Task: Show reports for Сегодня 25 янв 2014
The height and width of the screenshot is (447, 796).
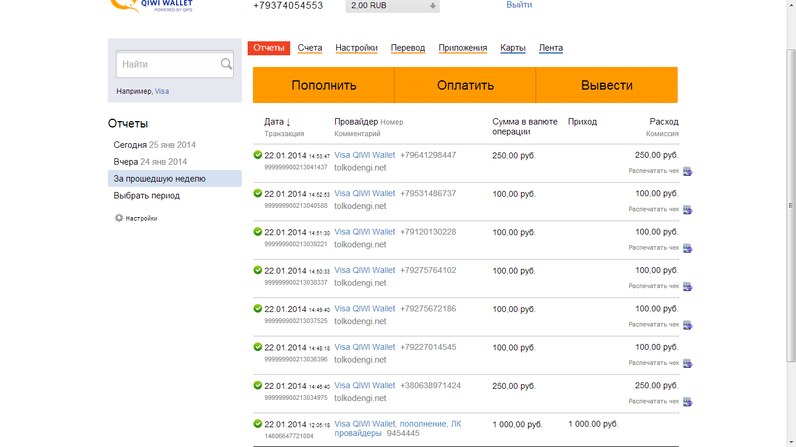Action: click(154, 145)
